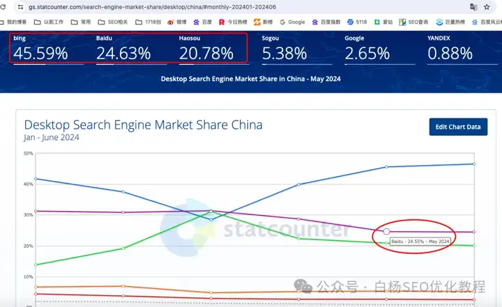502x307 pixels.
Task: Click the translate page icon in address bar
Action: 473,7
